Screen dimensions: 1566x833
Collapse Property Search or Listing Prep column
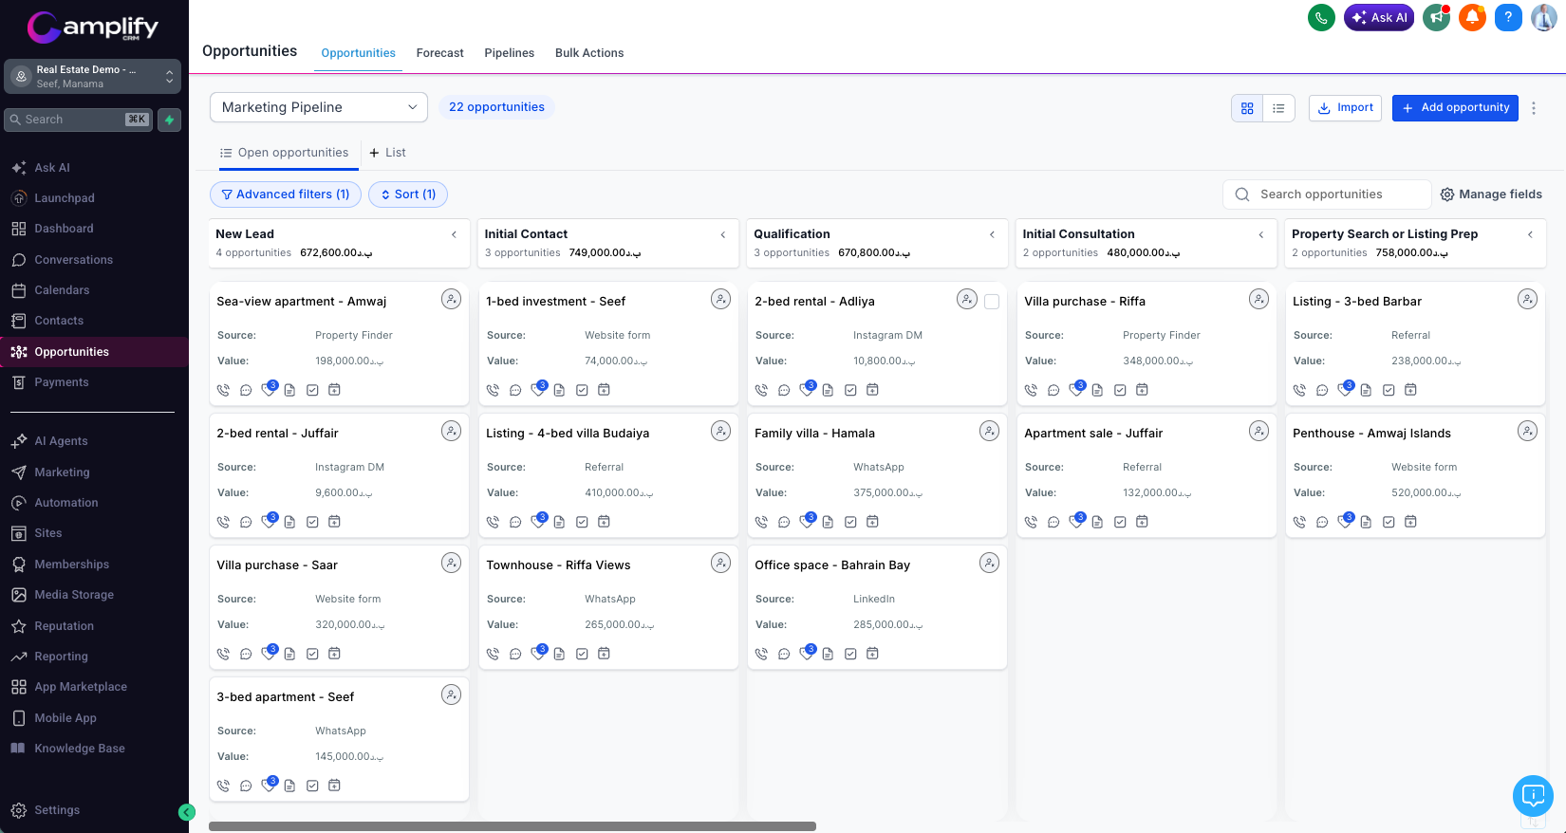(1530, 234)
